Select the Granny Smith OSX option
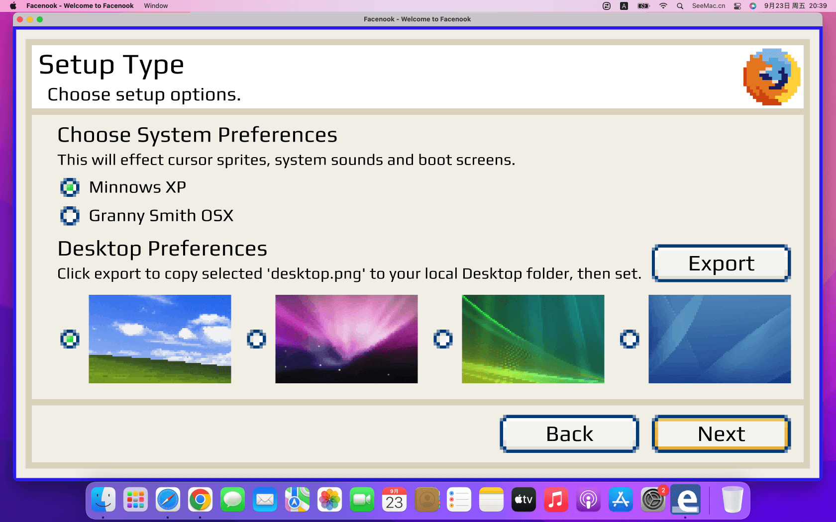The height and width of the screenshot is (522, 836). [70, 216]
